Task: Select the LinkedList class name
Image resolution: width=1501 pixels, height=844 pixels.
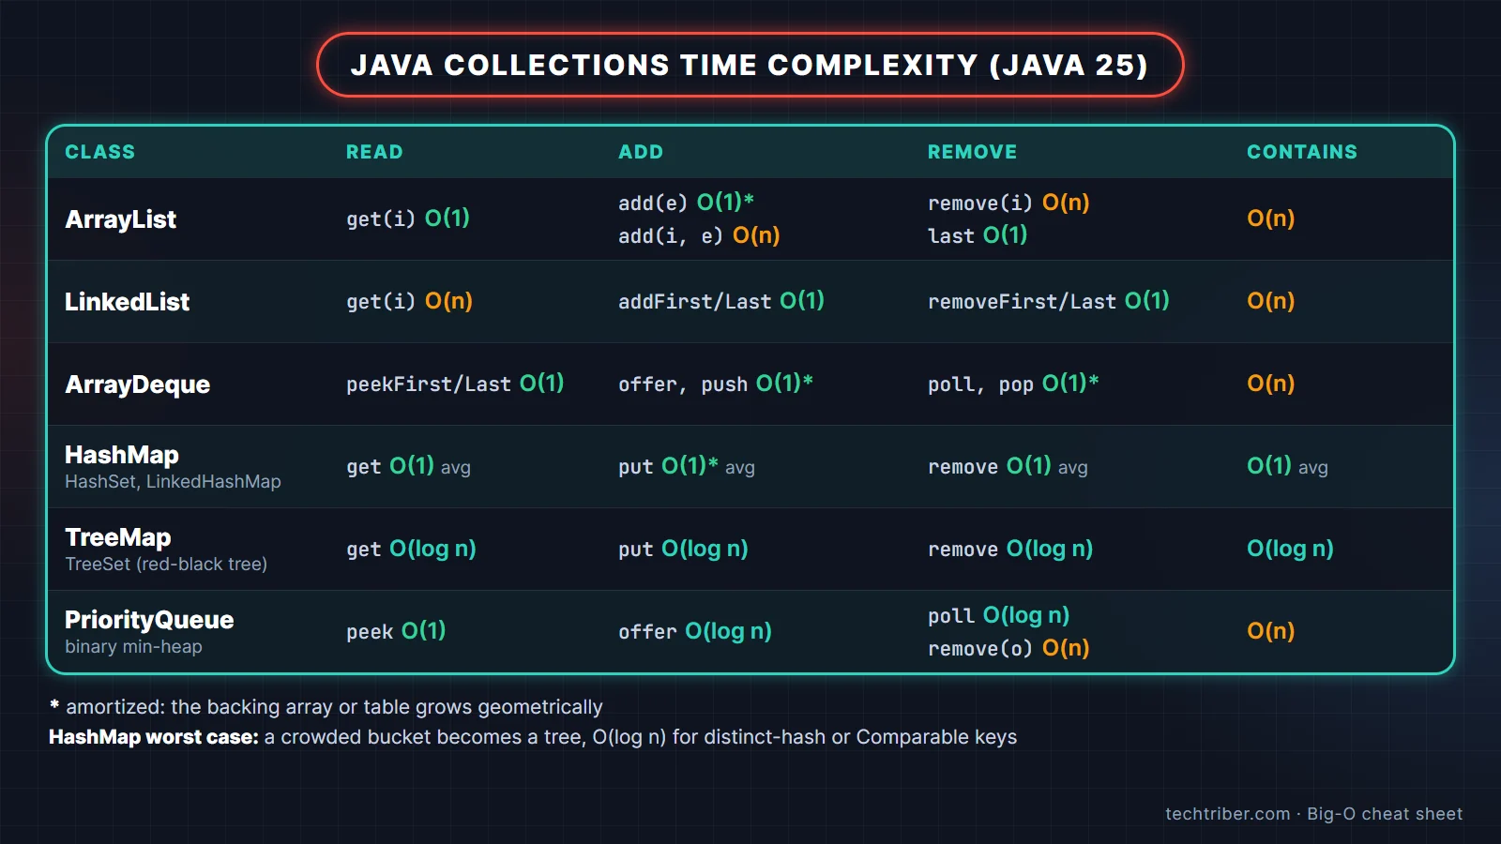Action: pyautogui.click(x=127, y=302)
